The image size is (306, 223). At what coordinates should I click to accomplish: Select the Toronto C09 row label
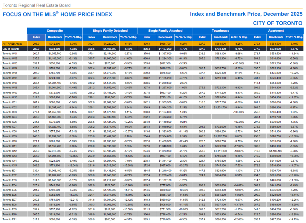[x=10, y=137]
